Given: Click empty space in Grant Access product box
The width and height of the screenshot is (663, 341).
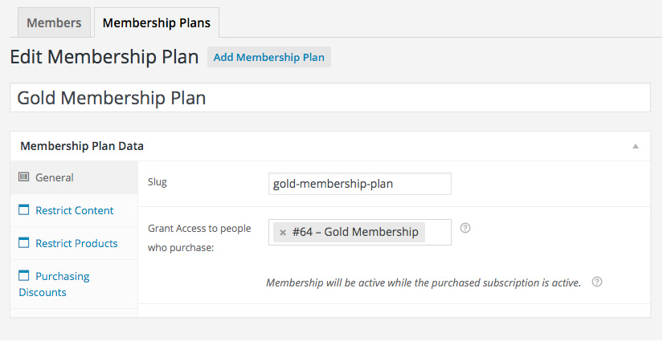Looking at the screenshot, I should [438, 232].
